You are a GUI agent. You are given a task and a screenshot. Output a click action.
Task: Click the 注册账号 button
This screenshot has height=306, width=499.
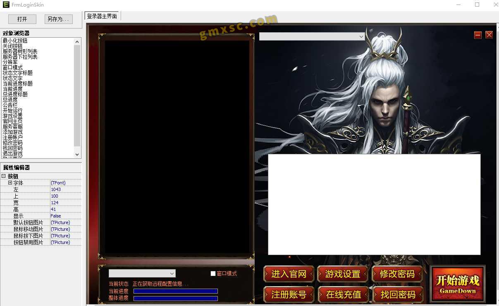[289, 294]
